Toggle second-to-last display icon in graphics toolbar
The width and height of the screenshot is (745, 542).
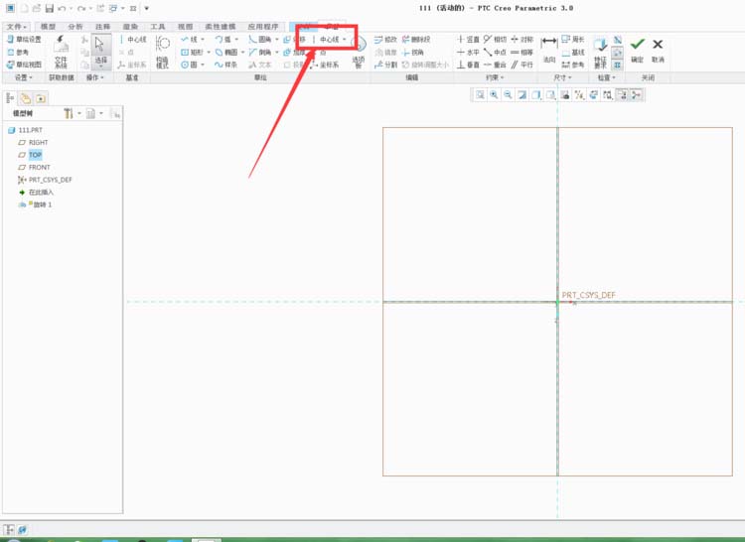coord(622,95)
